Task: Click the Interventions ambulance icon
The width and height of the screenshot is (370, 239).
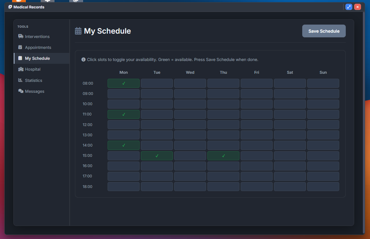Action: (x=21, y=36)
